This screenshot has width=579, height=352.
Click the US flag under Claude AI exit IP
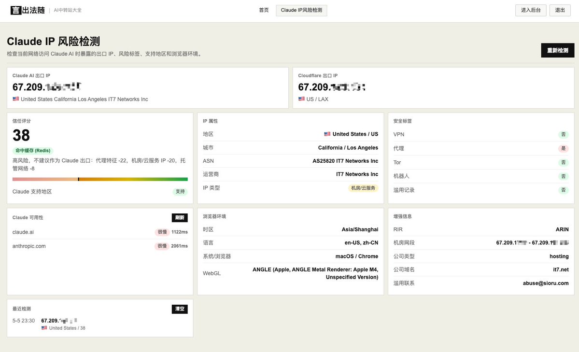(x=15, y=99)
